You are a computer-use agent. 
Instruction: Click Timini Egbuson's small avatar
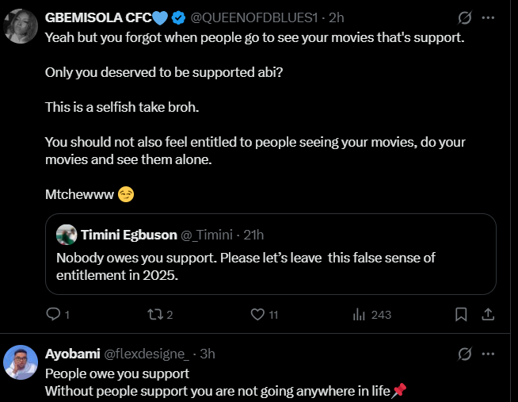tap(67, 235)
